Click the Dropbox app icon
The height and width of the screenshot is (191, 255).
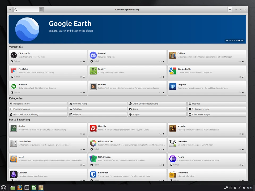pos(173,86)
